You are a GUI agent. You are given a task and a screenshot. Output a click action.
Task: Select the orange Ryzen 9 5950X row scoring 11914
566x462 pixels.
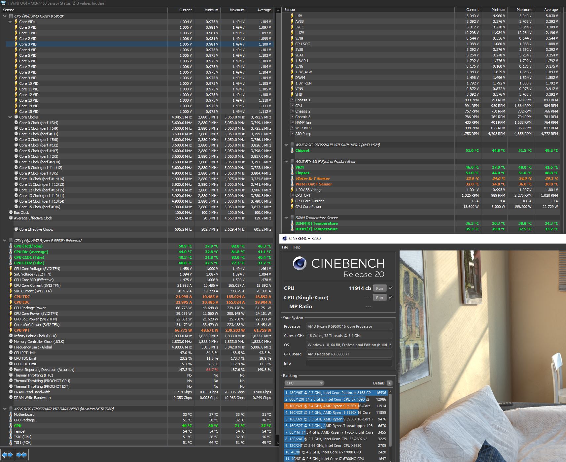pyautogui.click(x=336, y=406)
